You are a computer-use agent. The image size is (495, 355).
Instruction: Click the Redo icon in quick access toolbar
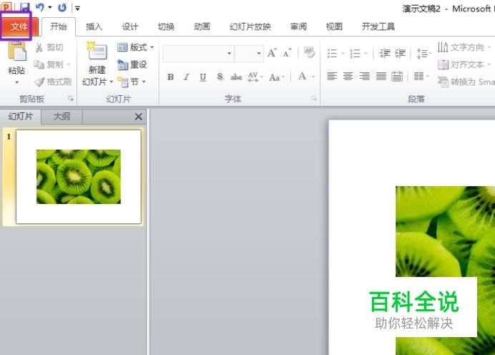coord(62,7)
